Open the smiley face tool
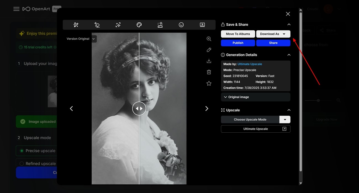359x193 pixels. click(x=181, y=25)
